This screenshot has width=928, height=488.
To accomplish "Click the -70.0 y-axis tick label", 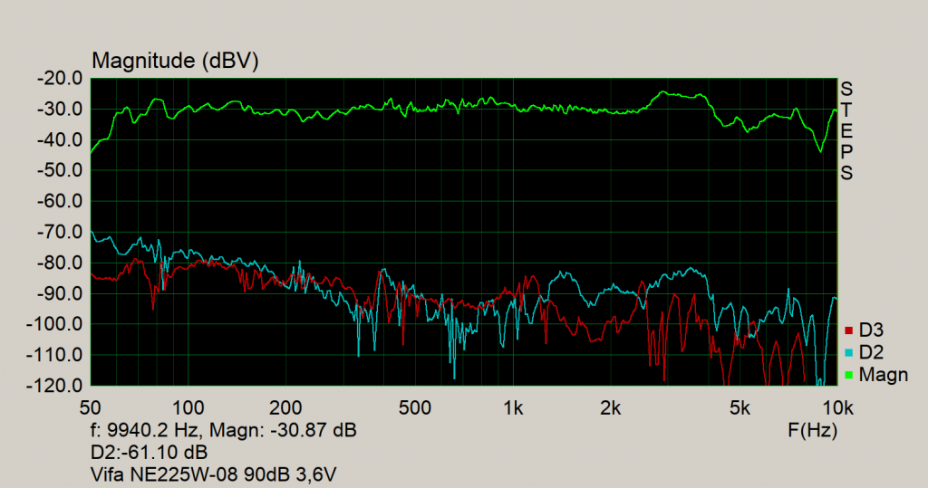I will pyautogui.click(x=60, y=232).
